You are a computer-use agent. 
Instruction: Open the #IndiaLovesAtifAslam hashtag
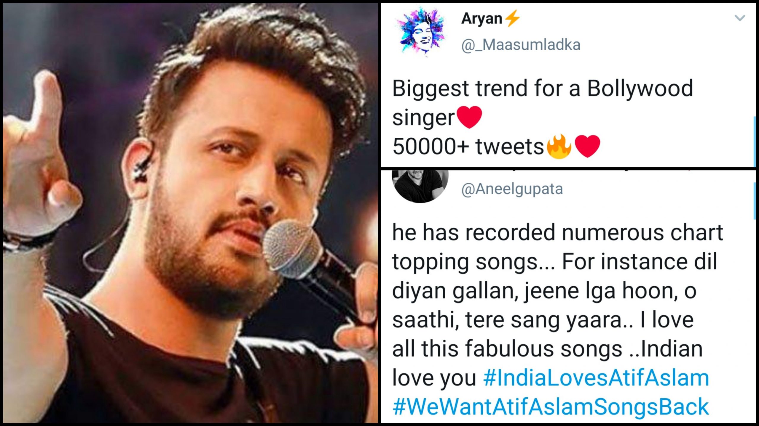596,378
